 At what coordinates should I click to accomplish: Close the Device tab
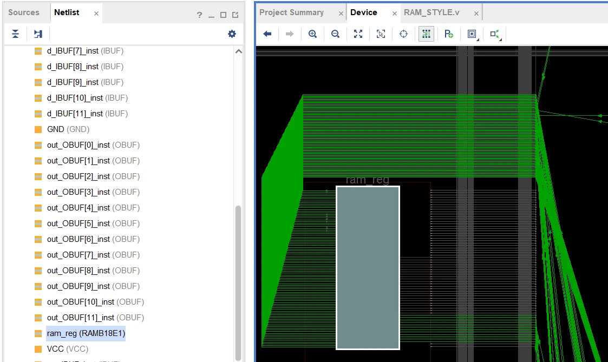[394, 14]
